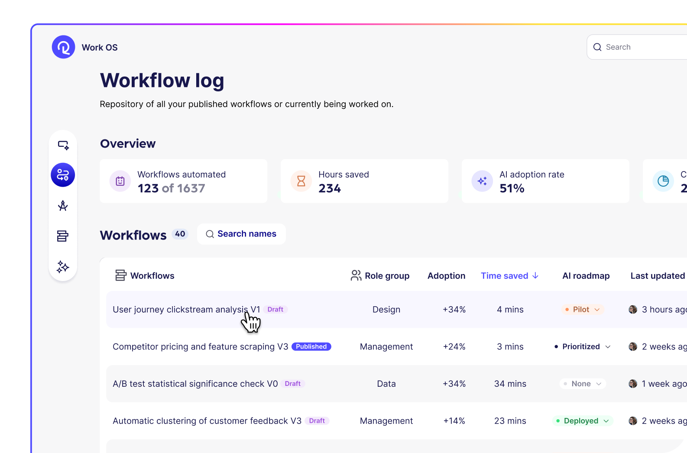Click the Work OS logo icon
Viewport: 687px width, 453px height.
(x=63, y=47)
